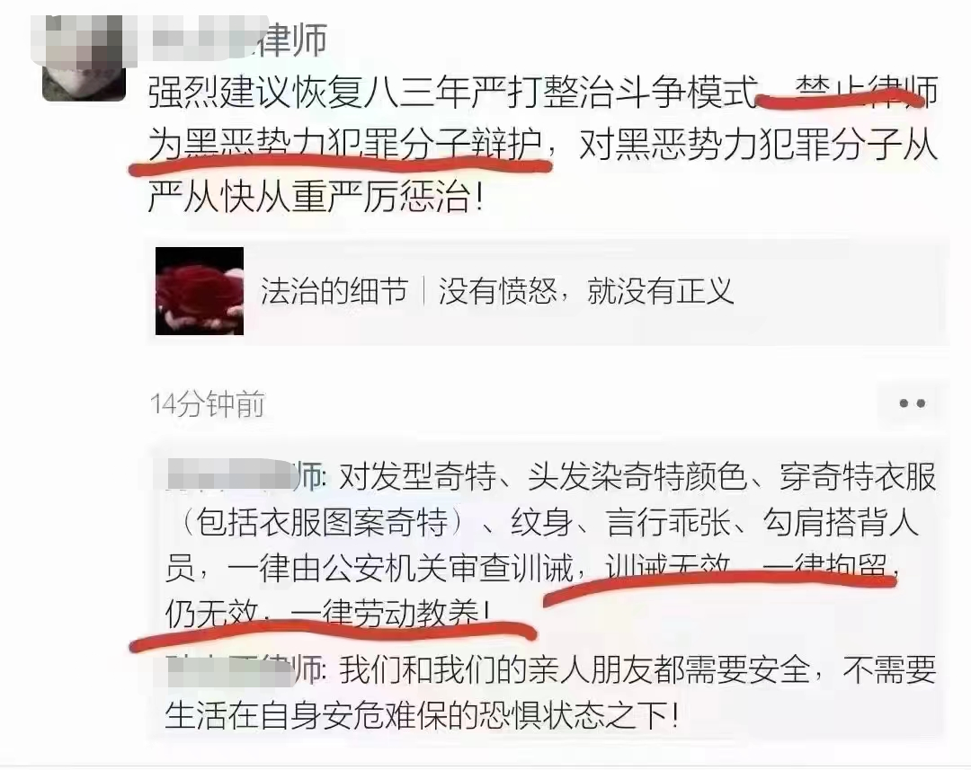The height and width of the screenshot is (770, 971).
Task: Tap the red rose article thumbnail
Action: pos(200,291)
